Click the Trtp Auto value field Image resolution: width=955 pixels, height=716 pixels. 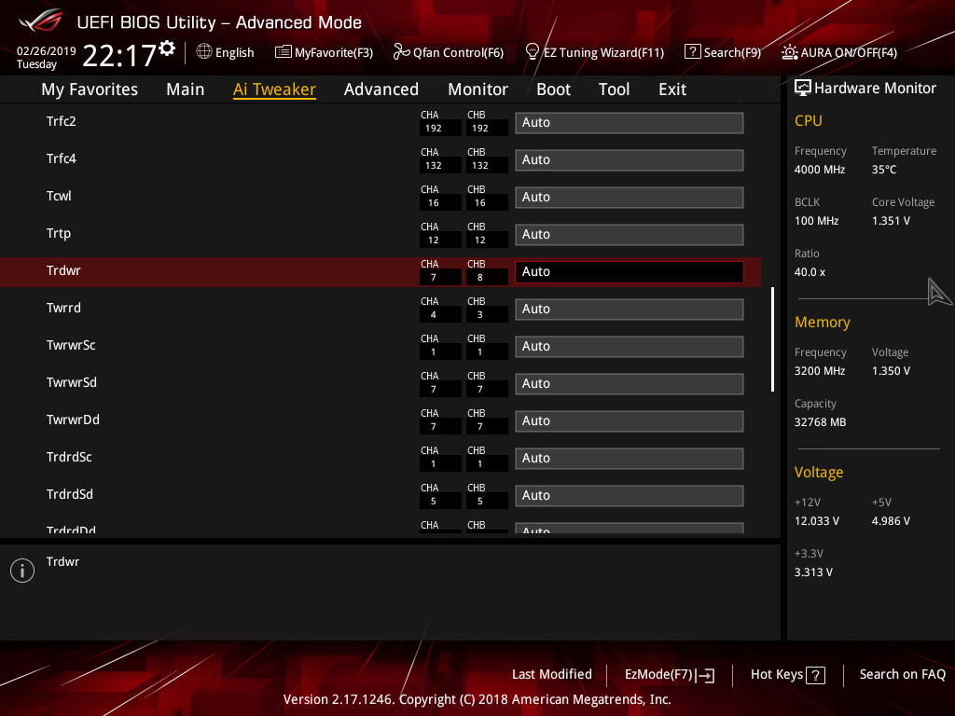tap(630, 234)
